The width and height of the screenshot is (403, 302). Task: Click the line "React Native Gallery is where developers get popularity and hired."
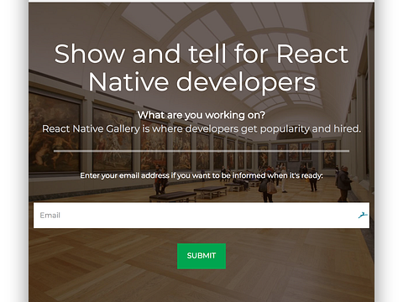coord(201,129)
